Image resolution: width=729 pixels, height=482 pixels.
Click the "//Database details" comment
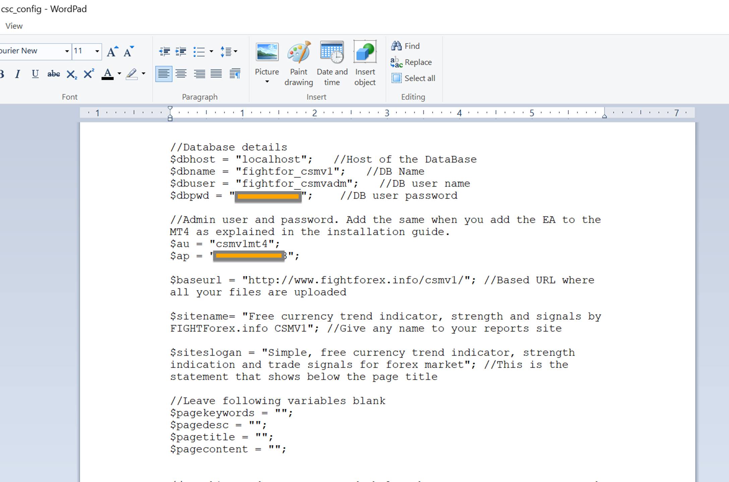coord(229,147)
